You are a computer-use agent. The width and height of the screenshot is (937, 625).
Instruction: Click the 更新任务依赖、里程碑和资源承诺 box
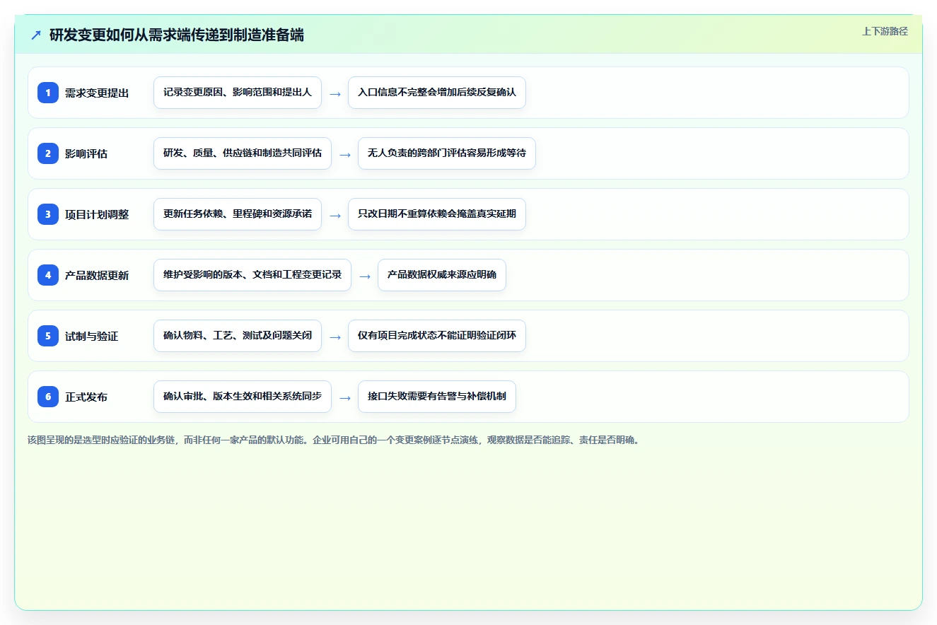click(238, 214)
